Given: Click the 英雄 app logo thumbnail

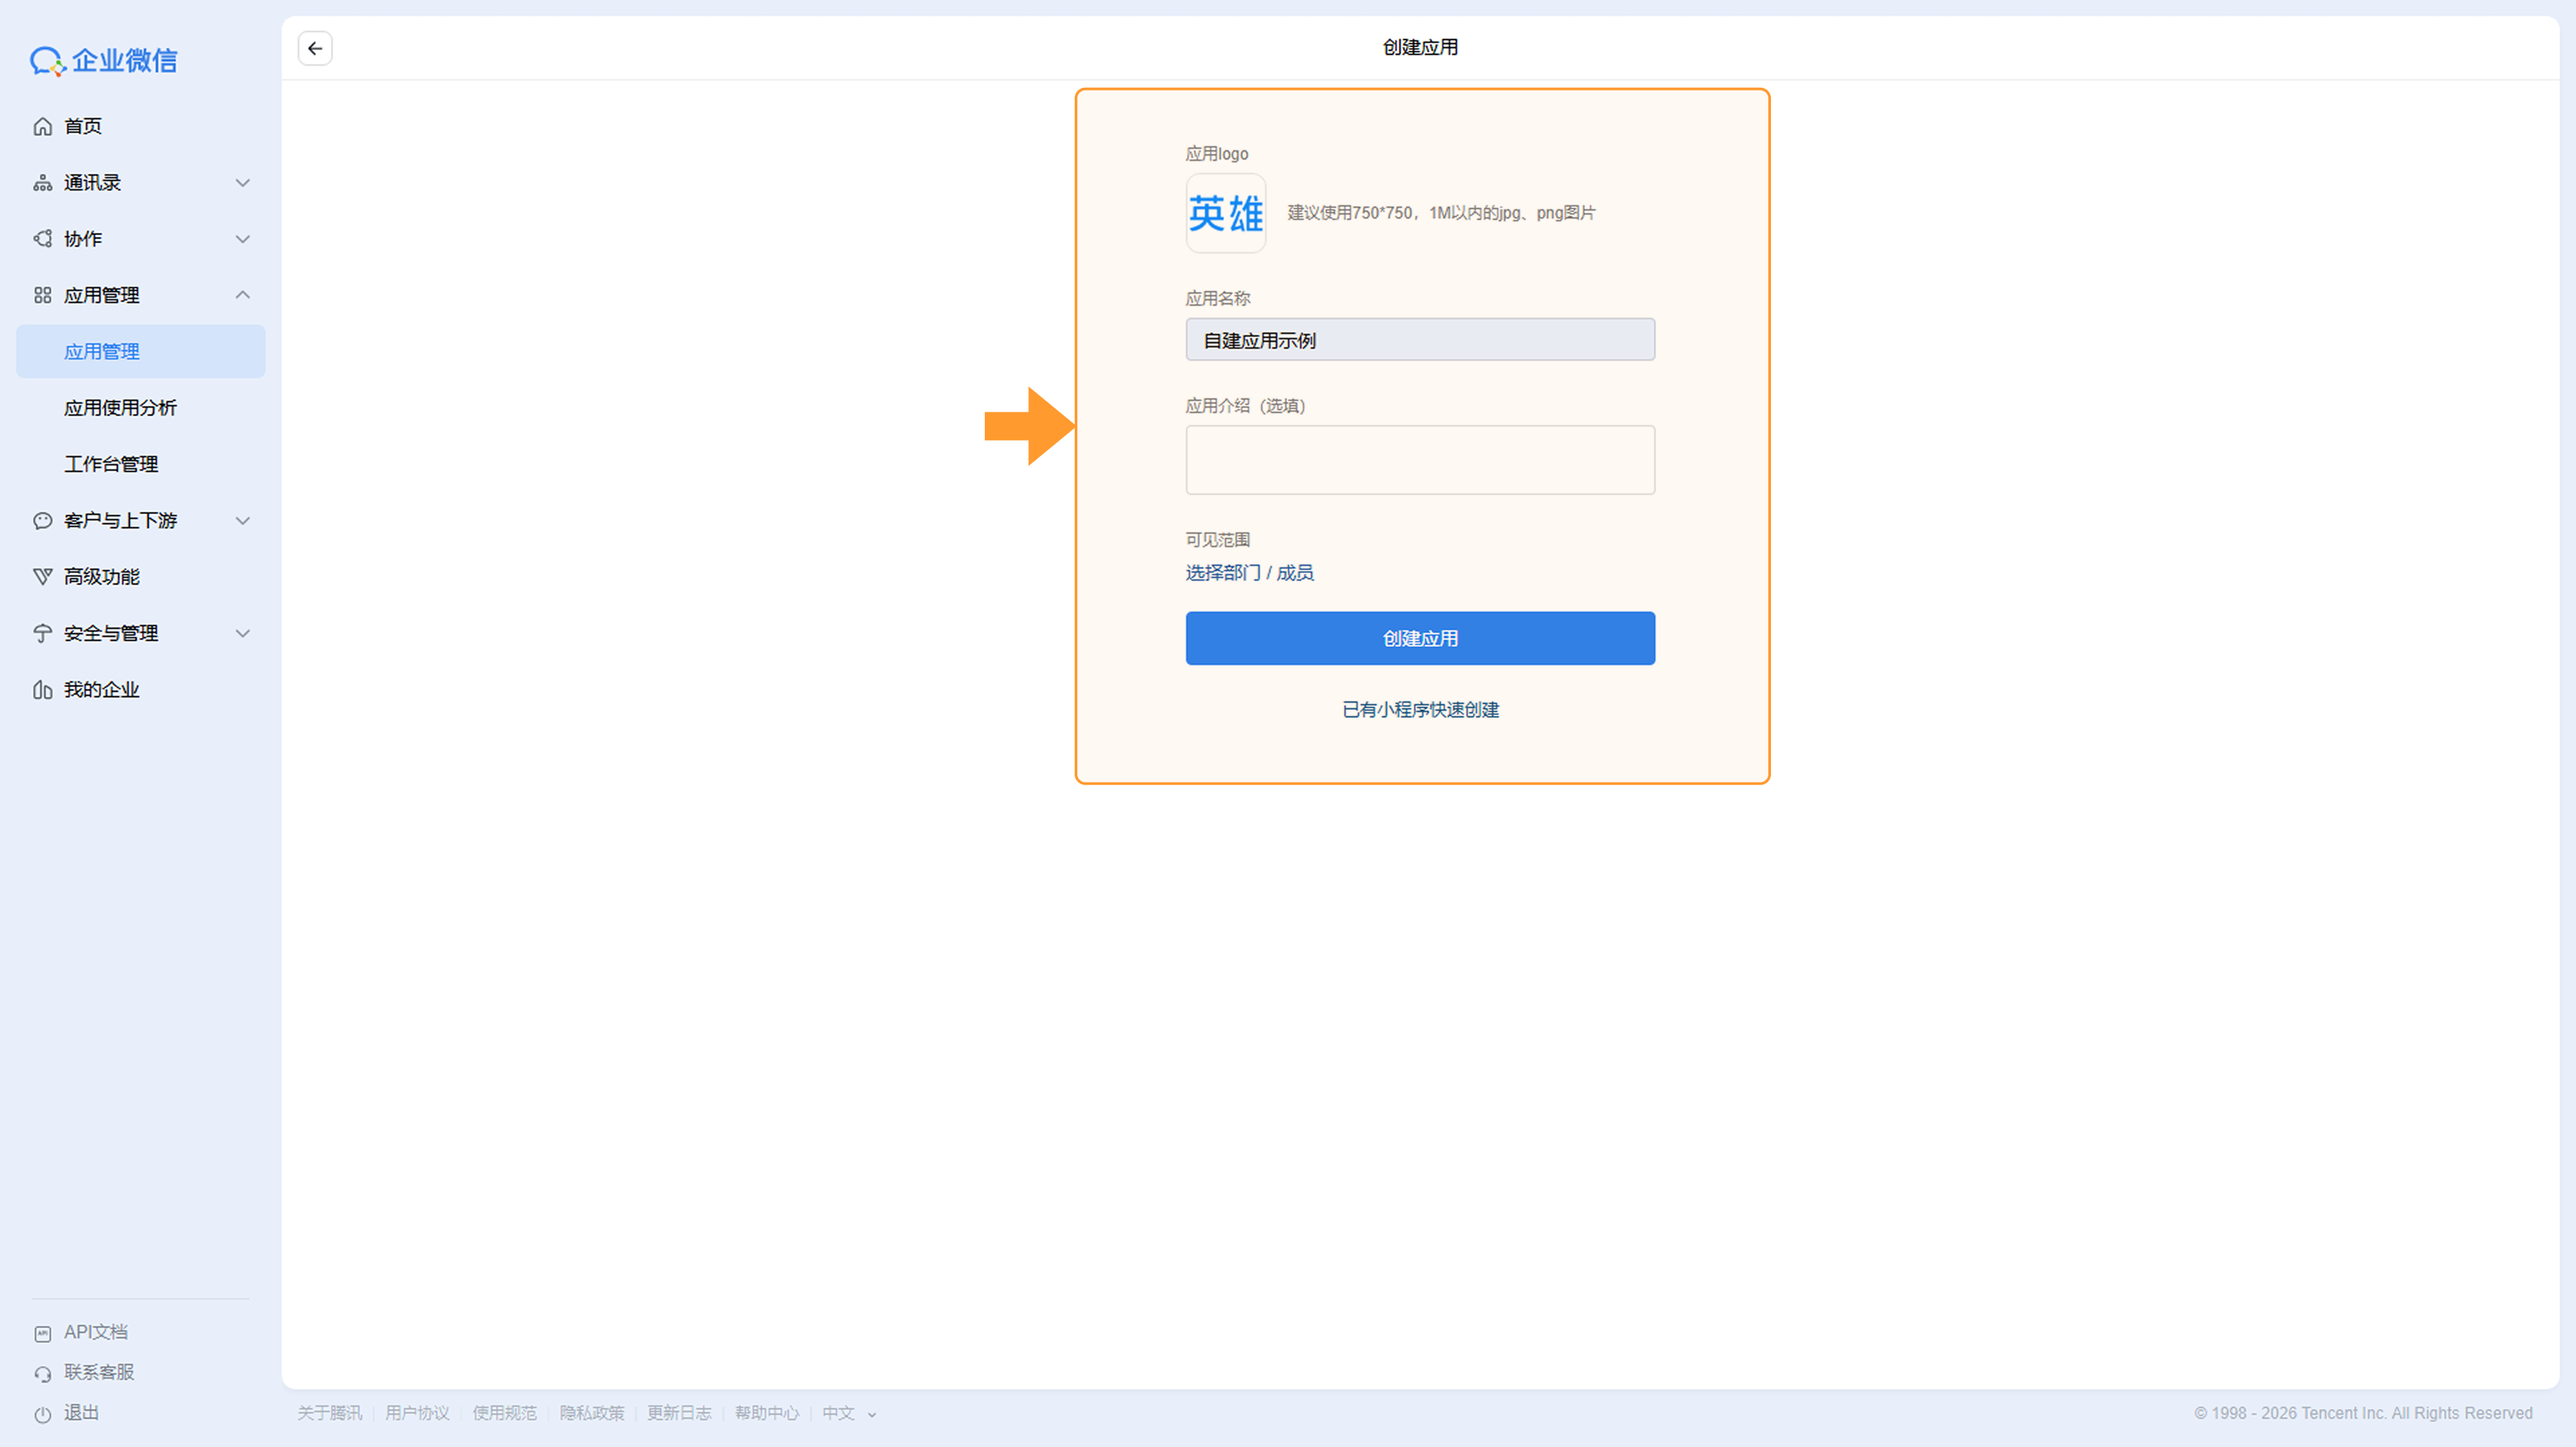Looking at the screenshot, I should [1226, 213].
